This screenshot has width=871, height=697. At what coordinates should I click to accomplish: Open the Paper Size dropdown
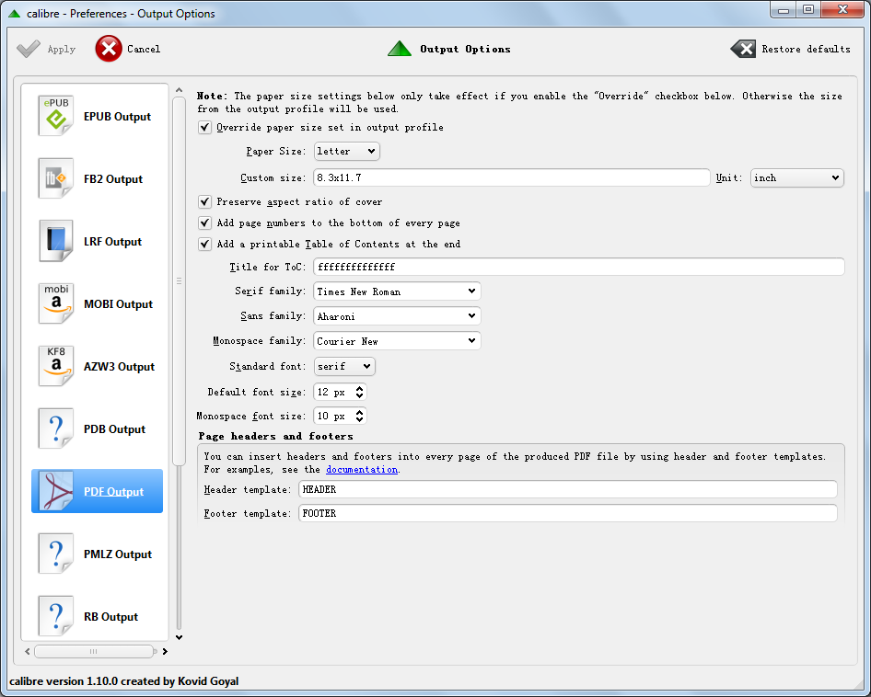[x=346, y=151]
